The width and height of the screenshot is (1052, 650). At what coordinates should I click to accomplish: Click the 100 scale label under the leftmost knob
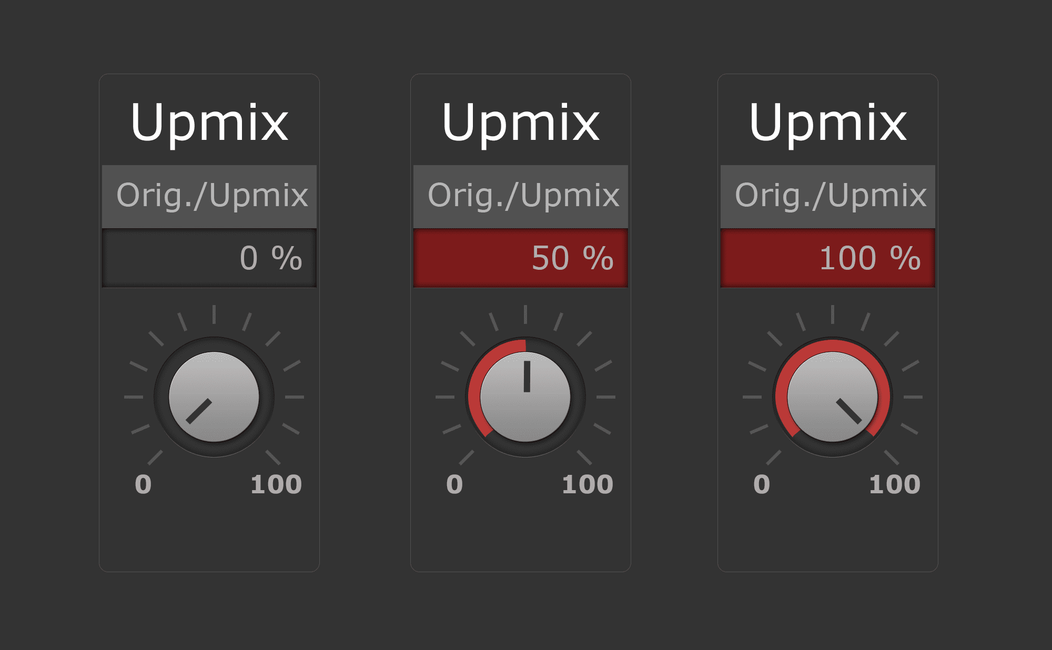pyautogui.click(x=276, y=484)
